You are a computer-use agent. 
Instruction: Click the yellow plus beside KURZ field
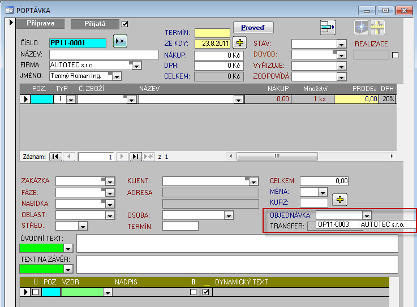tap(339, 200)
